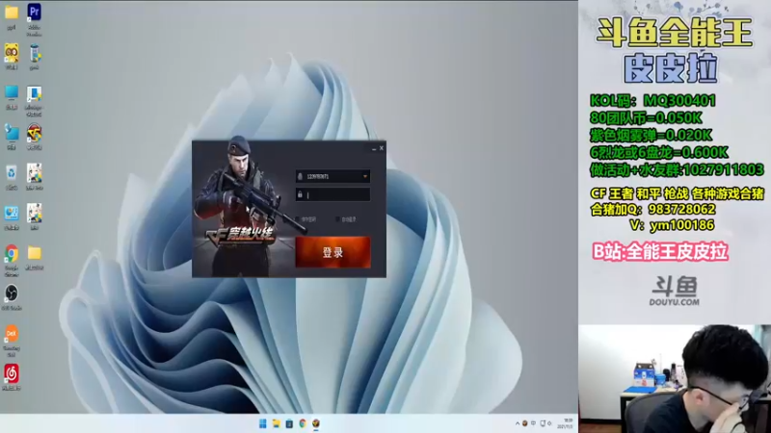Screen dimensions: 771x433
Task: Close the CrossFire login window
Action: (381, 148)
